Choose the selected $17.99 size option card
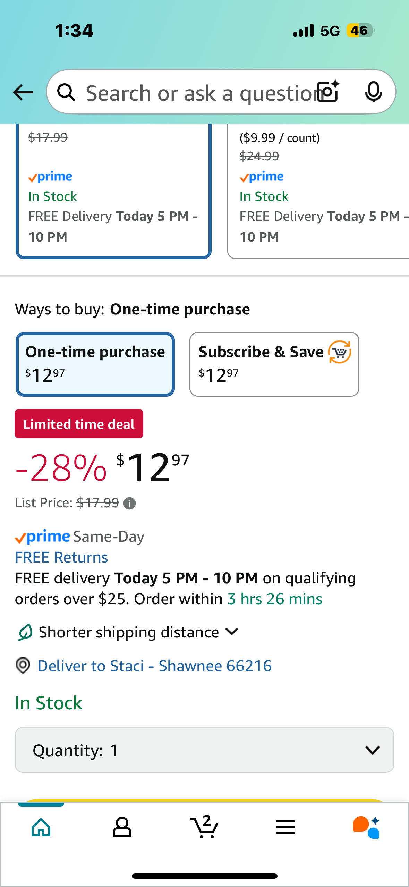409x887 pixels. [x=113, y=191]
